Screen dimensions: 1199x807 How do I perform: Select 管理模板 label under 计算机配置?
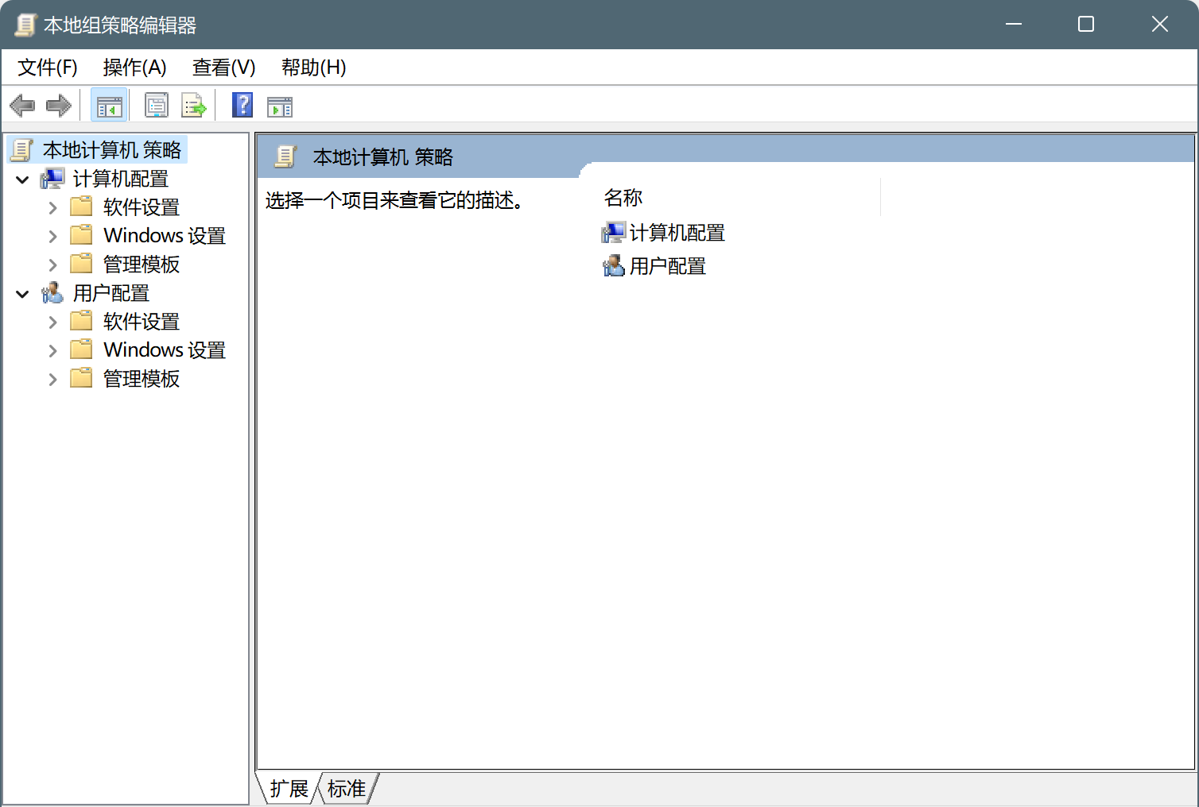point(142,264)
